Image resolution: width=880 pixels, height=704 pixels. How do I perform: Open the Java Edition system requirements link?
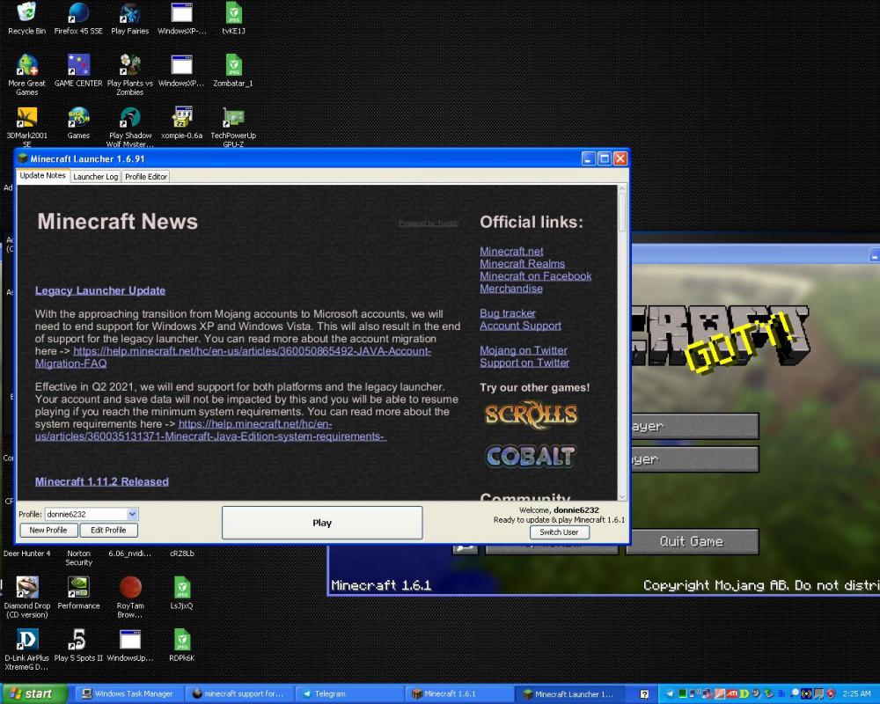click(x=210, y=430)
